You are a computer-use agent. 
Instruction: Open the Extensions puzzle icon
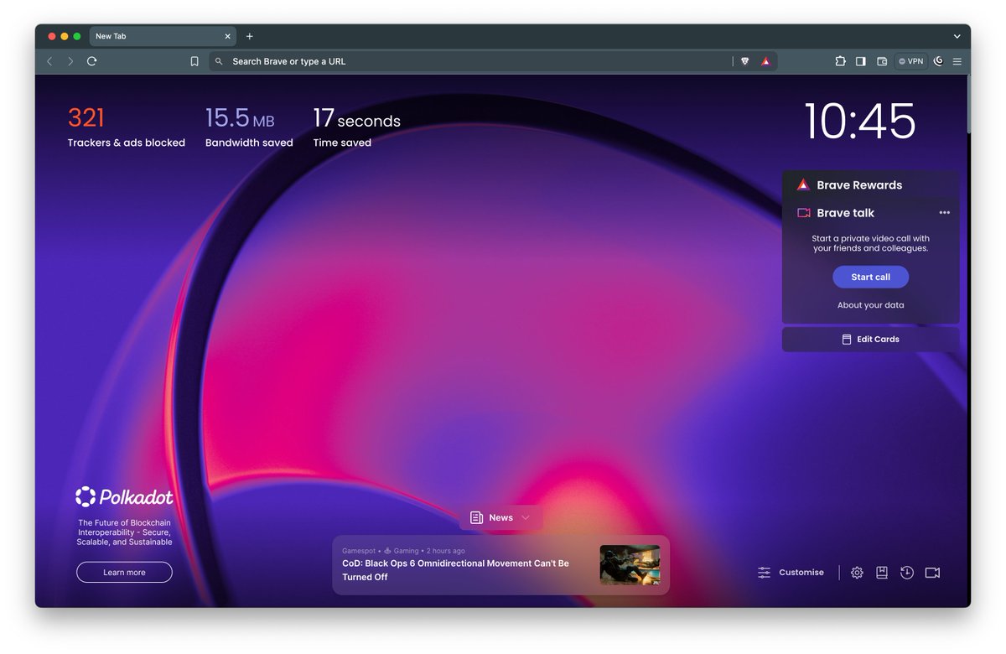click(840, 61)
